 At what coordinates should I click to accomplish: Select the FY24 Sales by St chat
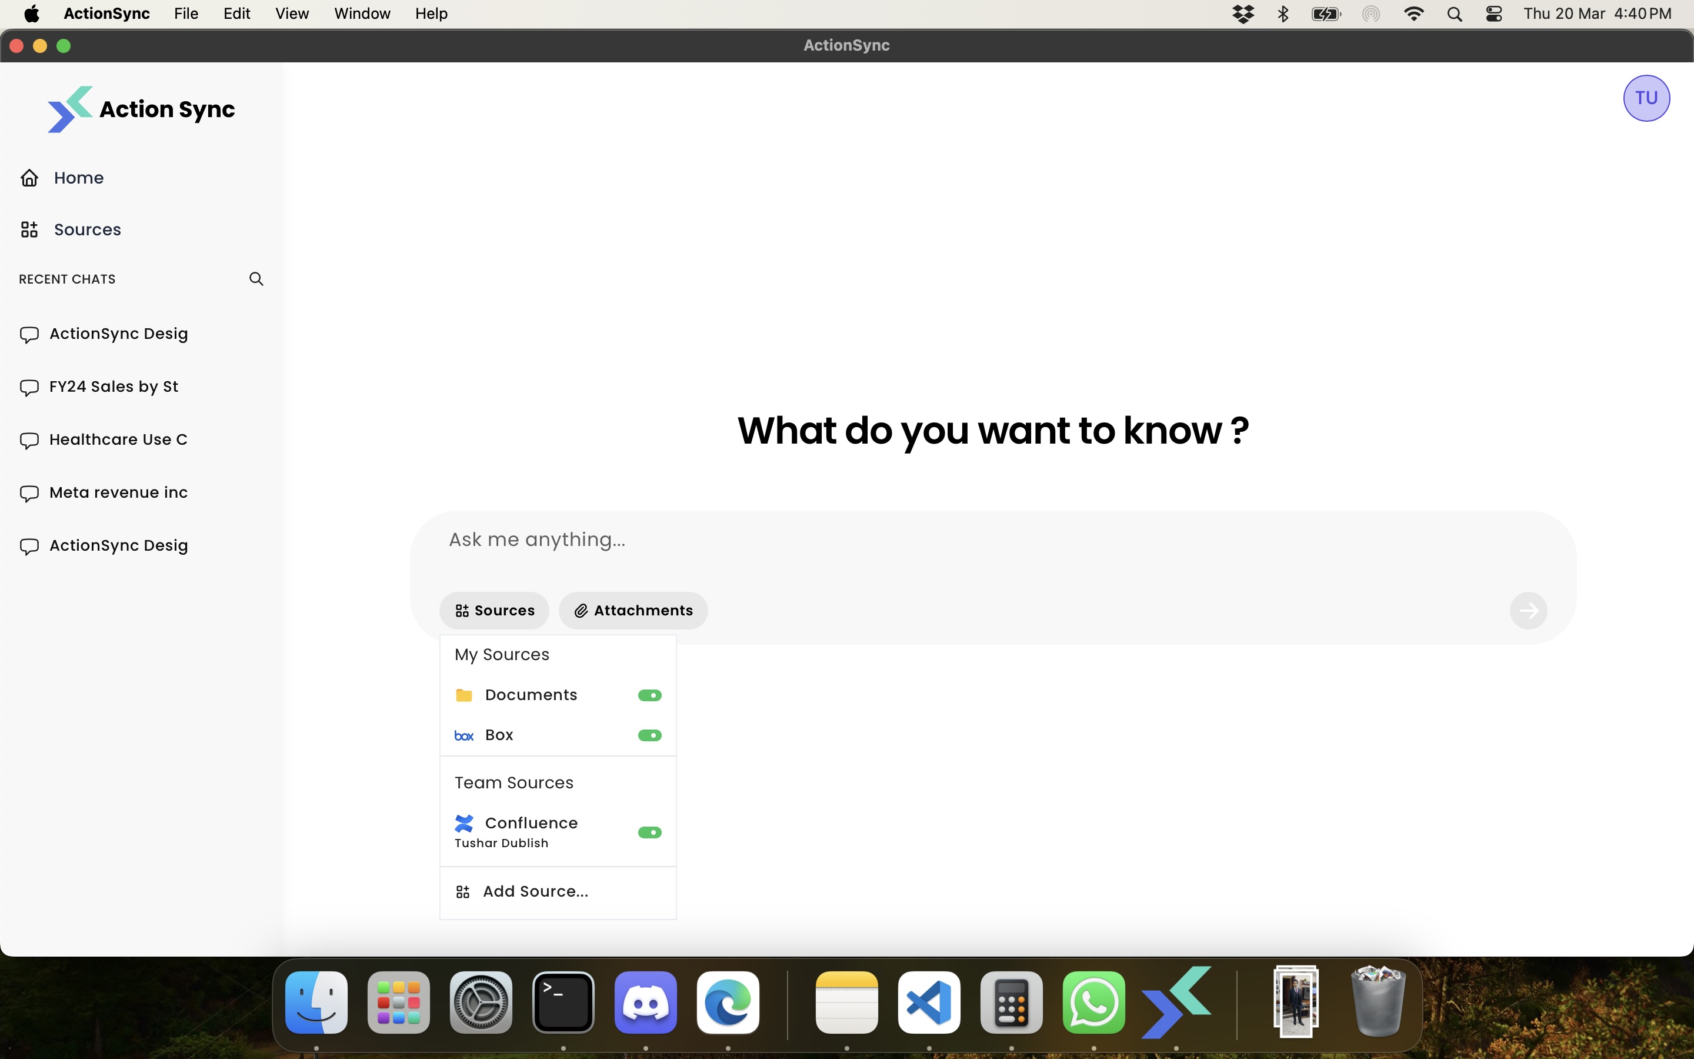point(114,386)
